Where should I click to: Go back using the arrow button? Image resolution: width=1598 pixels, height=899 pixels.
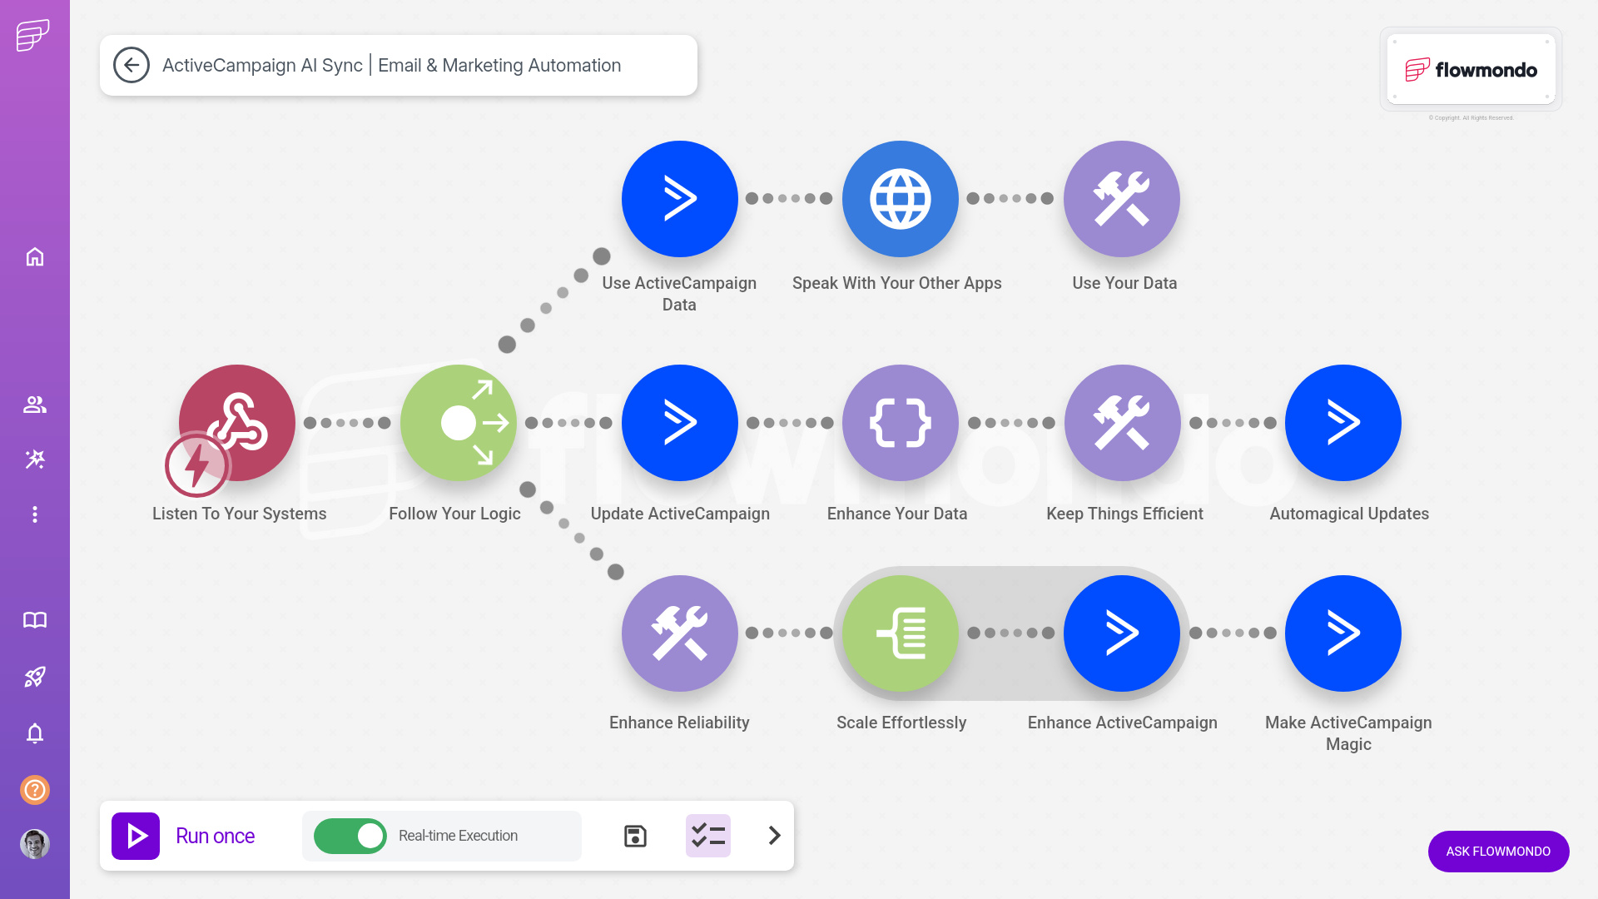tap(132, 65)
